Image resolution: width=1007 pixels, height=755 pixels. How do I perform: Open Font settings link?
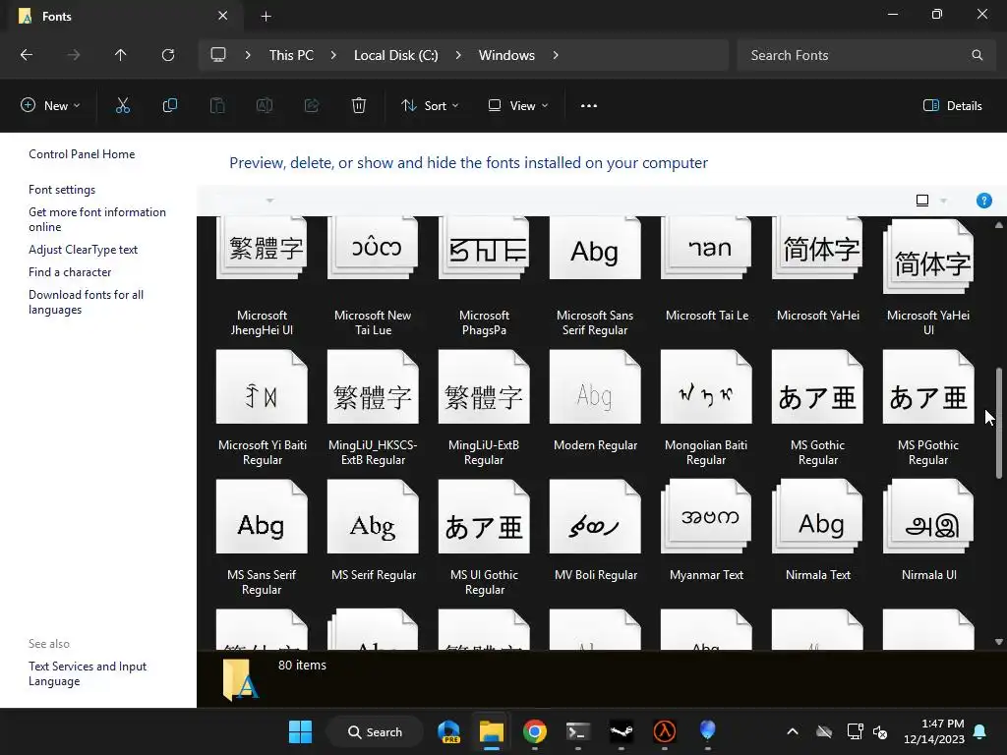(x=62, y=190)
